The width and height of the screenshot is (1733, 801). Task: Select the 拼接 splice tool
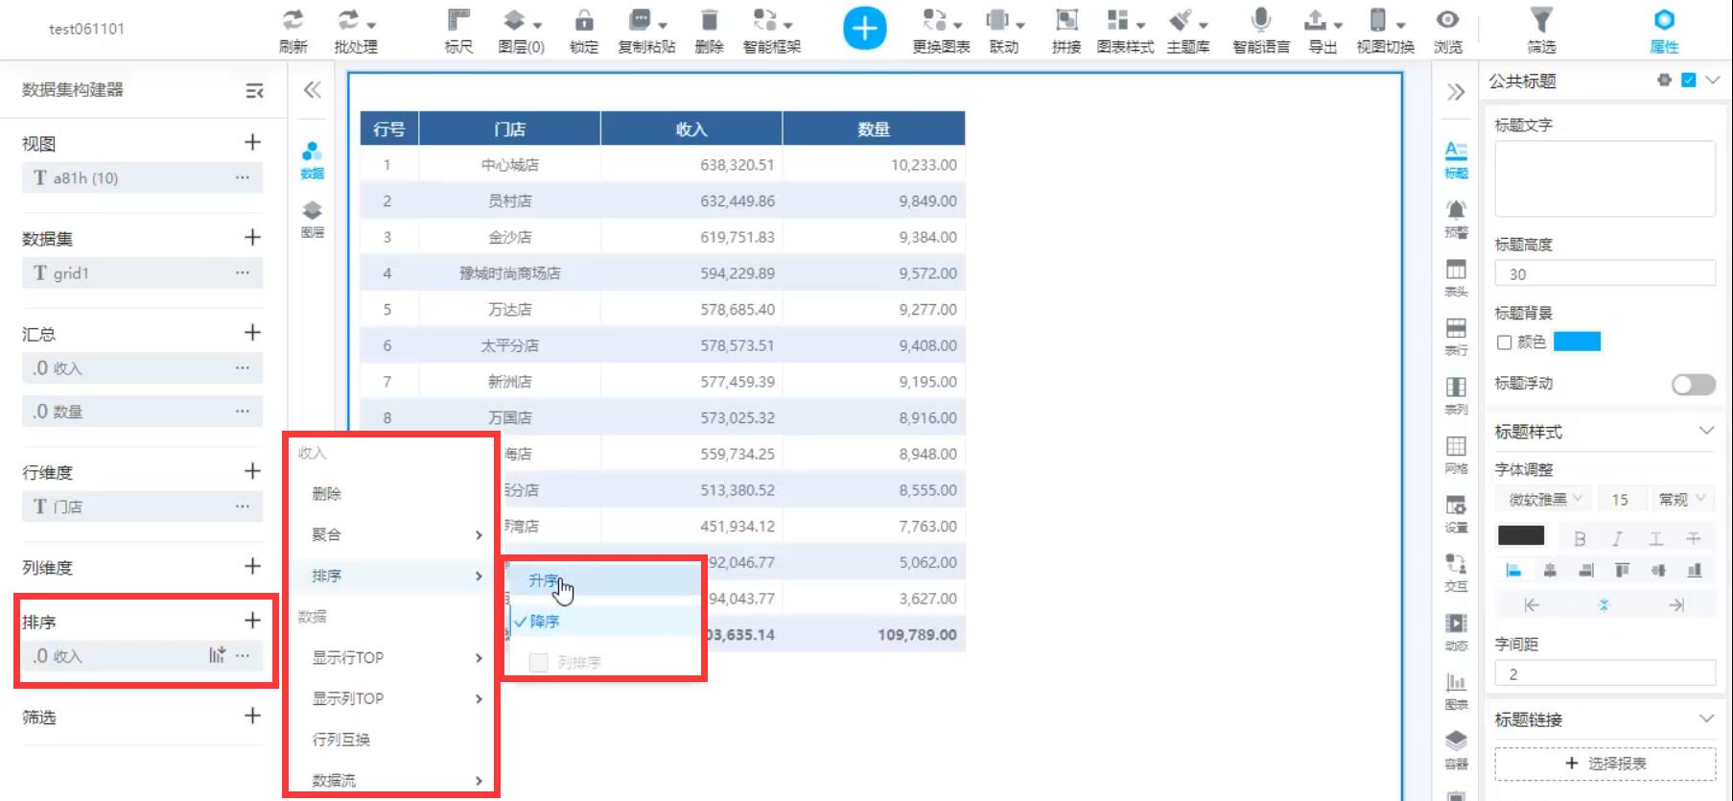[1066, 20]
